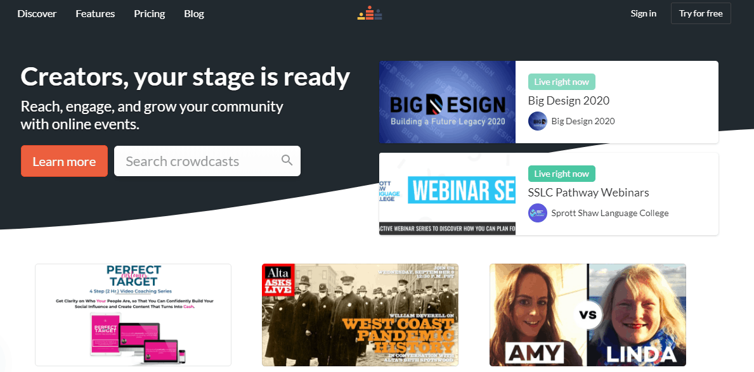754x372 pixels.
Task: Click the Big Design 2020 host name
Action: [583, 121]
